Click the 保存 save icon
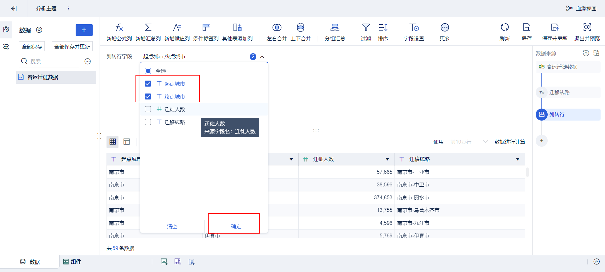Image resolution: width=605 pixels, height=272 pixels. click(527, 27)
